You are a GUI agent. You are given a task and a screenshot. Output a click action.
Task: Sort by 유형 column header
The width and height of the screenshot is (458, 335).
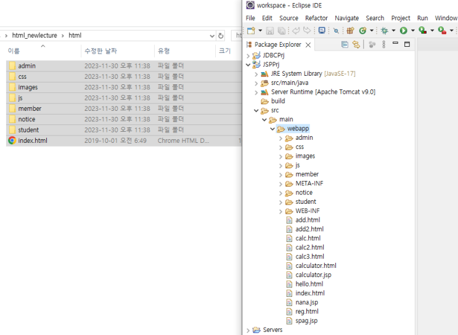click(164, 51)
